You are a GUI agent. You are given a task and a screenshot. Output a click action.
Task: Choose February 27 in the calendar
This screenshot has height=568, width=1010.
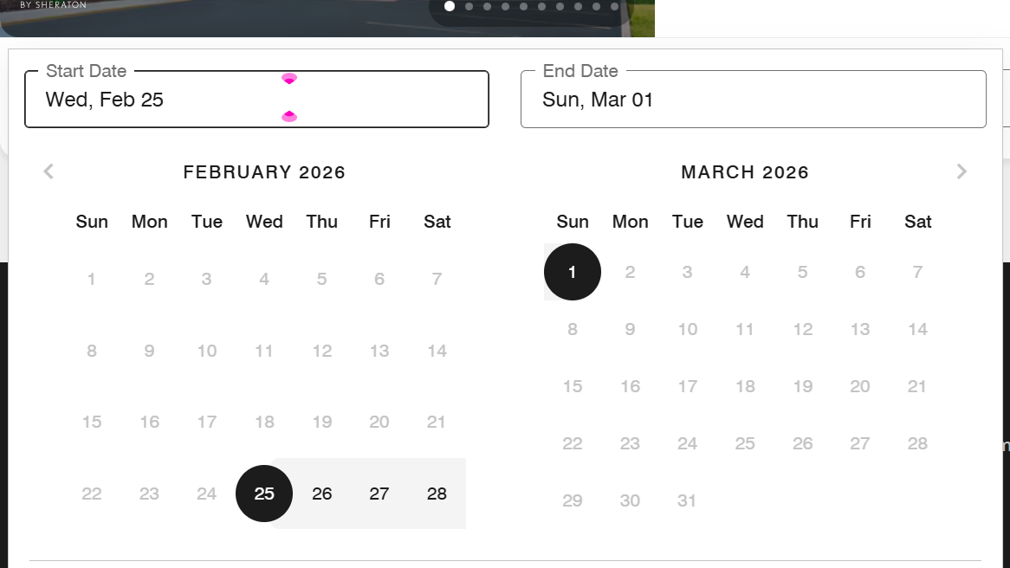tap(379, 494)
